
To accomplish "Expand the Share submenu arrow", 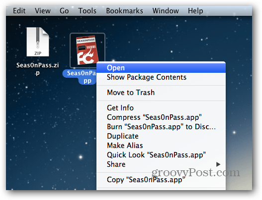I will pyautogui.click(x=218, y=164).
